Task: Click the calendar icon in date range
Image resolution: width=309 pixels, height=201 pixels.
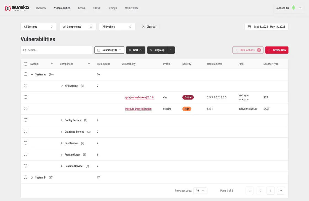Action: pyautogui.click(x=249, y=27)
